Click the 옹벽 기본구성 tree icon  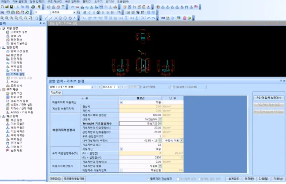[x=8, y=43]
